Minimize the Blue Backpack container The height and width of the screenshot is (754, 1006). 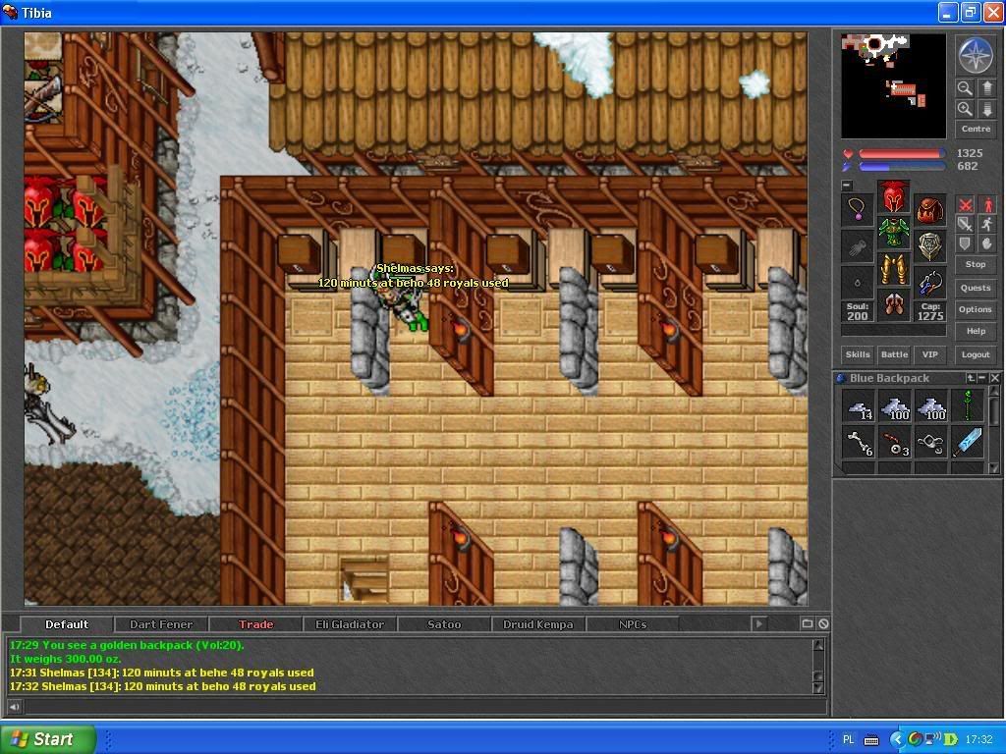click(x=982, y=378)
